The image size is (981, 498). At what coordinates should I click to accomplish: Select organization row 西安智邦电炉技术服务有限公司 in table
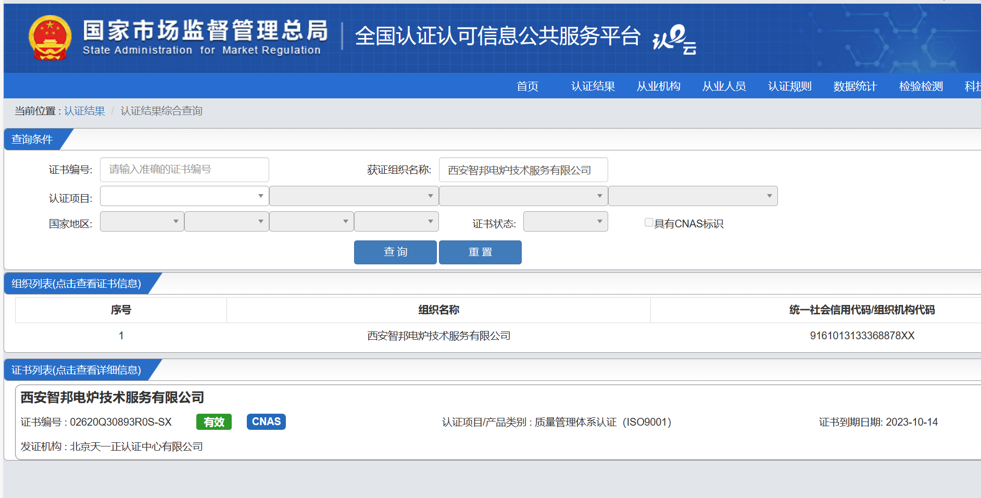tap(439, 336)
